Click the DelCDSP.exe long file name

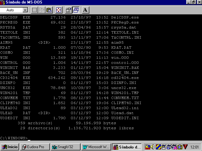125,17
